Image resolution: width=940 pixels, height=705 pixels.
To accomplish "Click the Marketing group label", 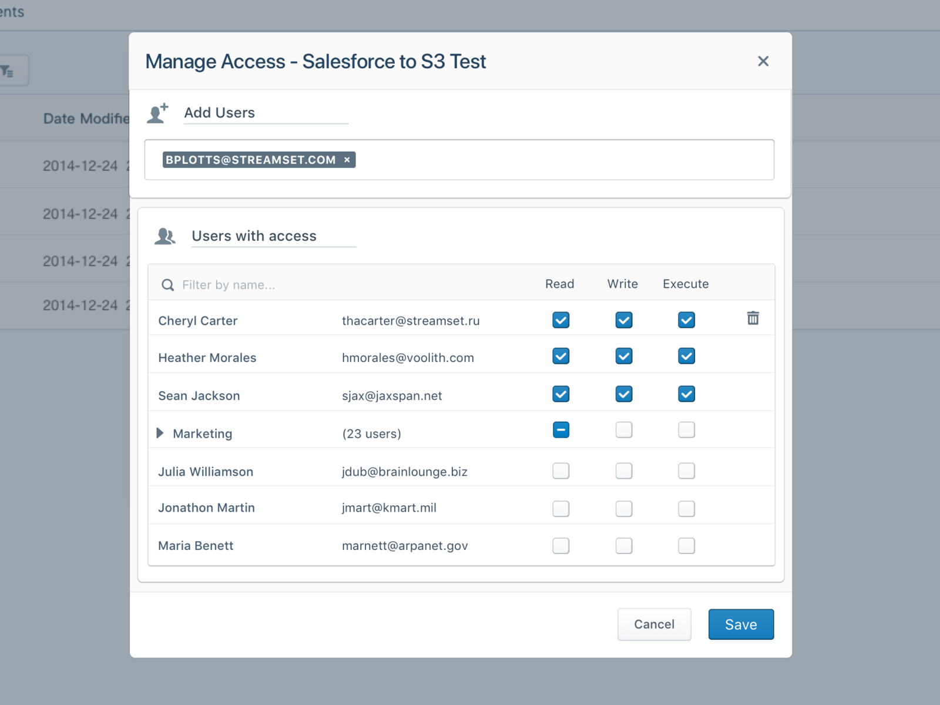I will click(x=203, y=434).
